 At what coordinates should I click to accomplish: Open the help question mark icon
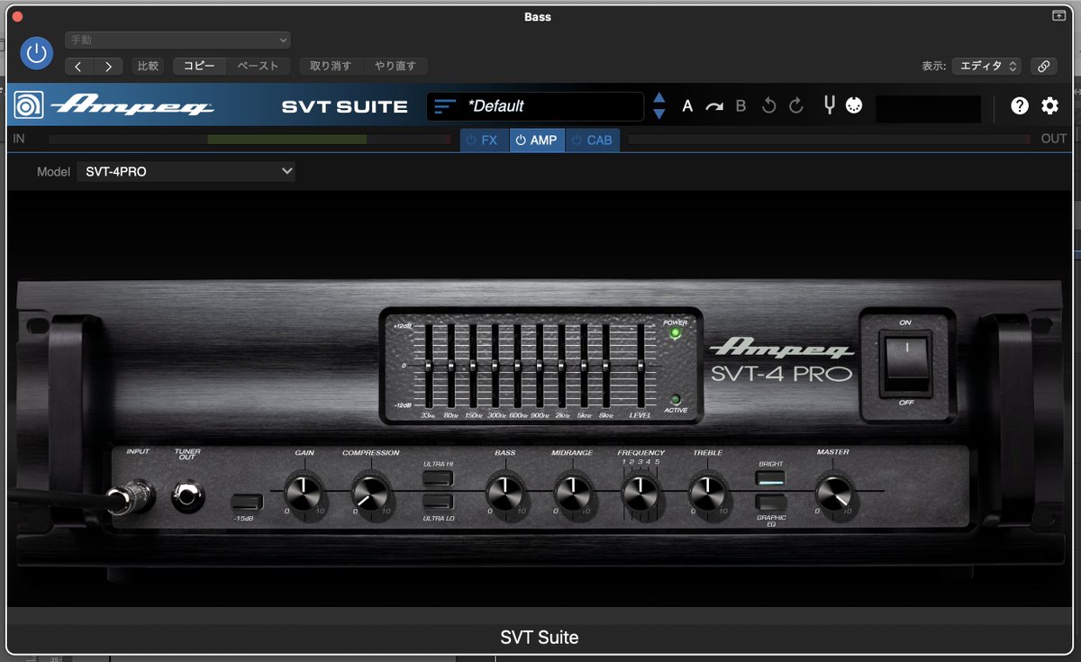coord(1020,106)
